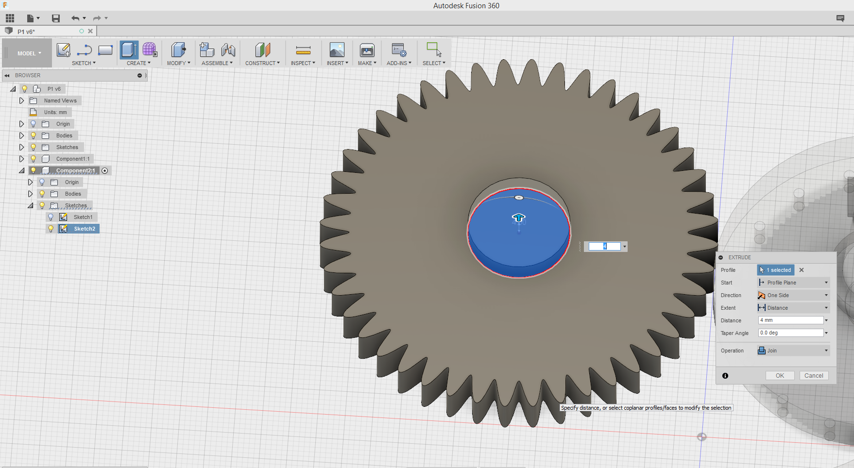This screenshot has height=468, width=854.
Task: Open the data panel grid icon
Action: click(10, 18)
